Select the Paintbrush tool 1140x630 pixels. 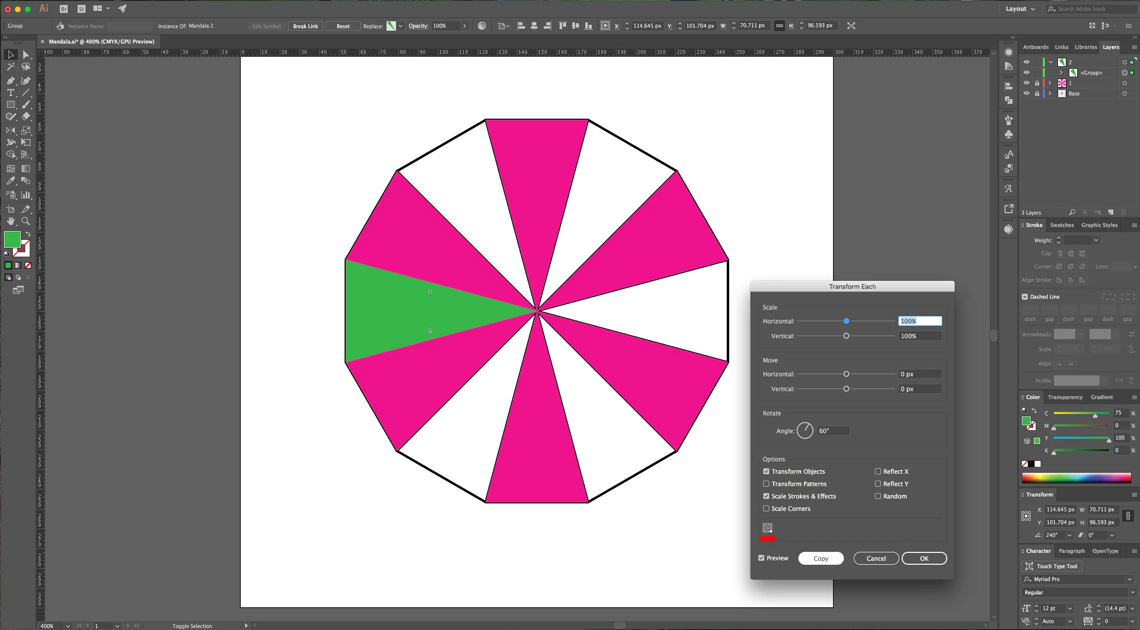(x=26, y=105)
